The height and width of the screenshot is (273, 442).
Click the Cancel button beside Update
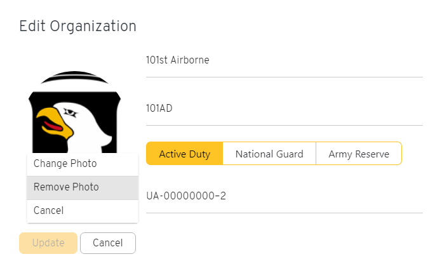pyautogui.click(x=108, y=243)
